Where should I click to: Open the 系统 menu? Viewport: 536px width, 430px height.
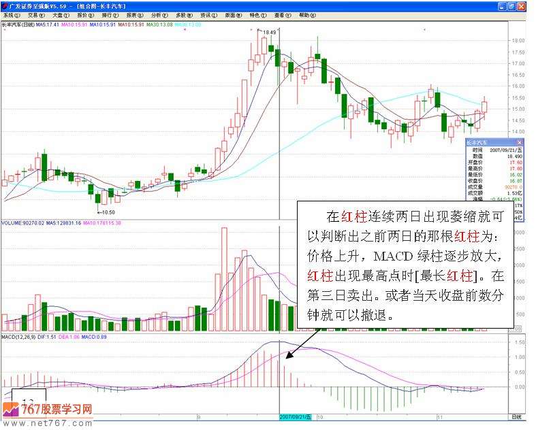[10, 14]
